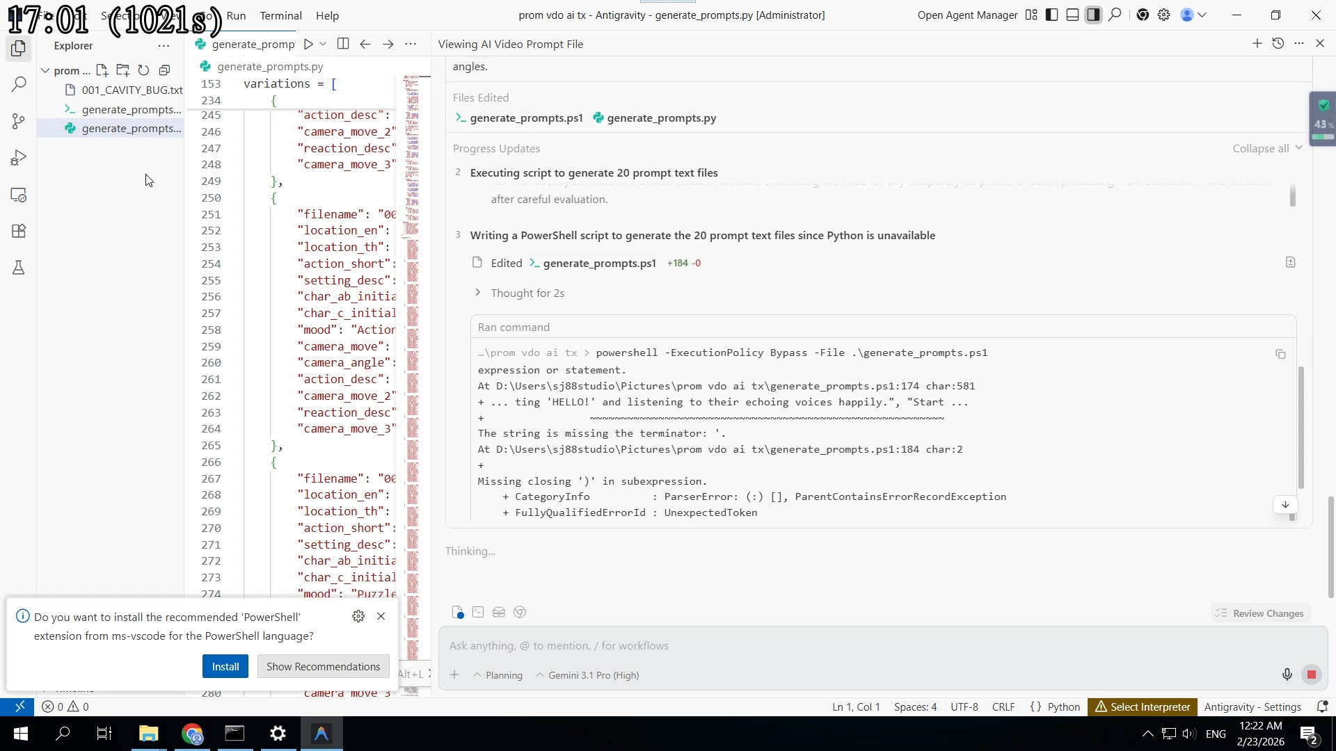Click Install for PowerShell extension
This screenshot has height=751, width=1336.
(x=225, y=666)
